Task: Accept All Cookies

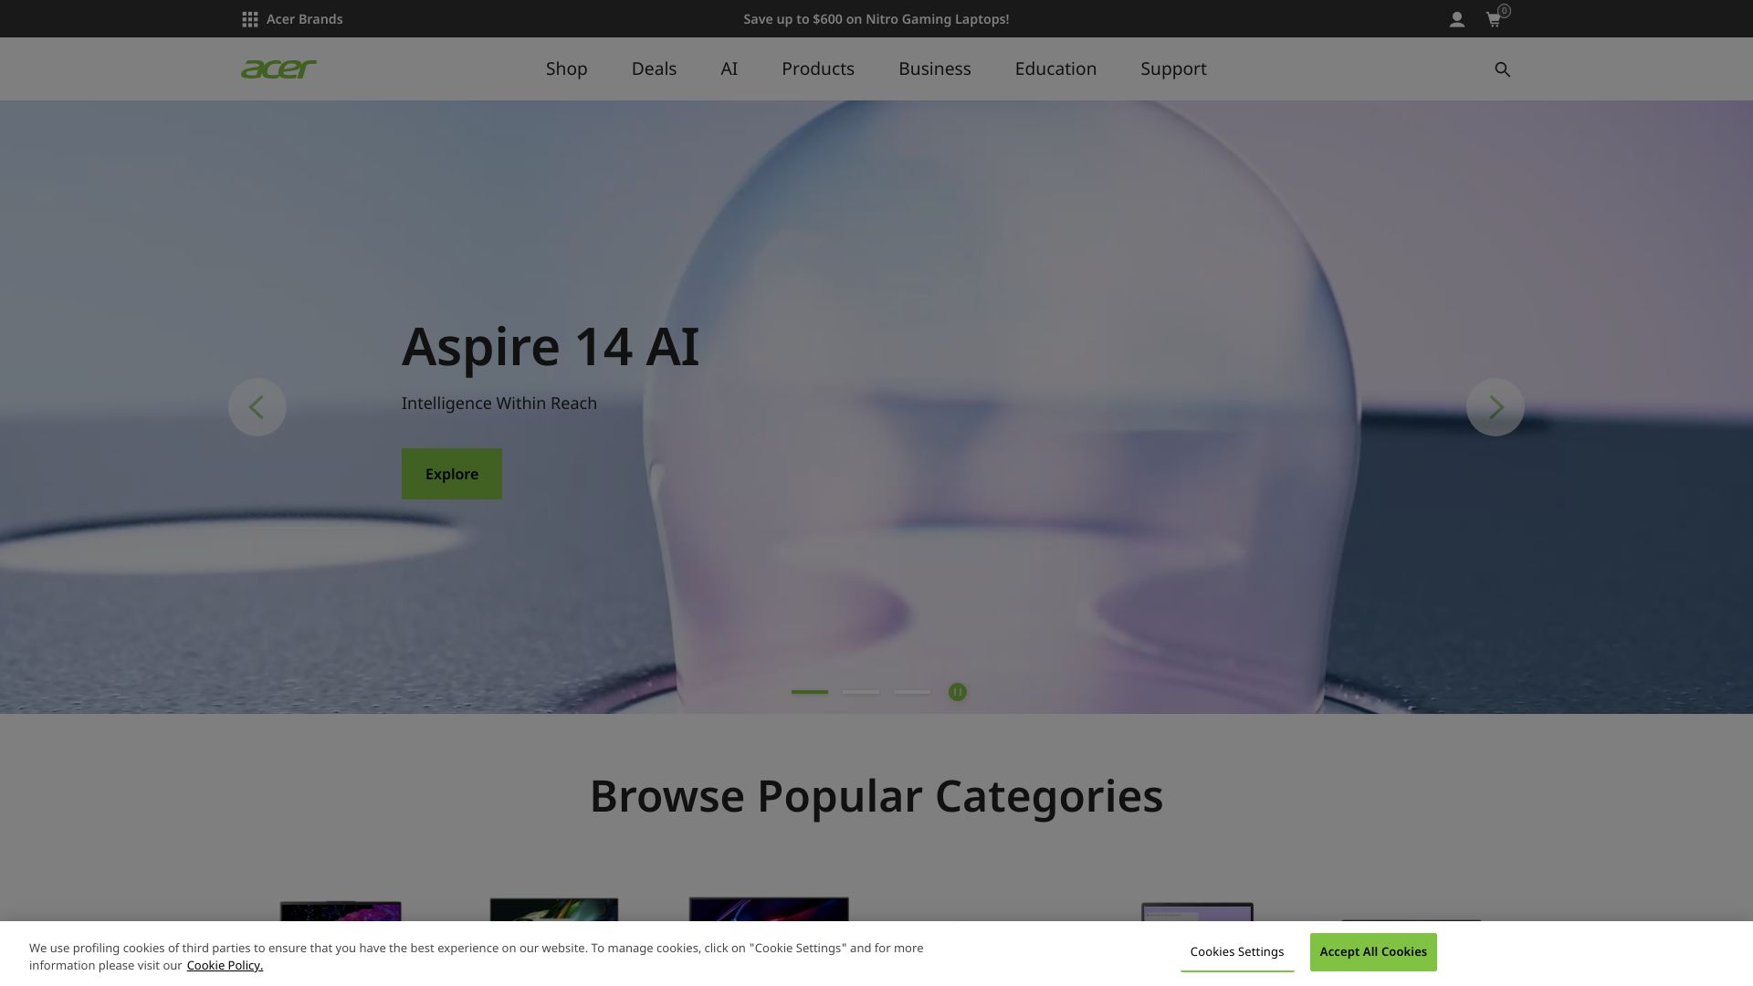Action: point(1373,952)
